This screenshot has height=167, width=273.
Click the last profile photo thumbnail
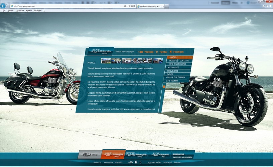(x=158, y=61)
